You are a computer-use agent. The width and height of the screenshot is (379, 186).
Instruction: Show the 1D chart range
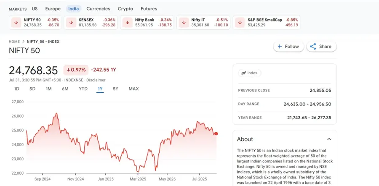point(16,89)
